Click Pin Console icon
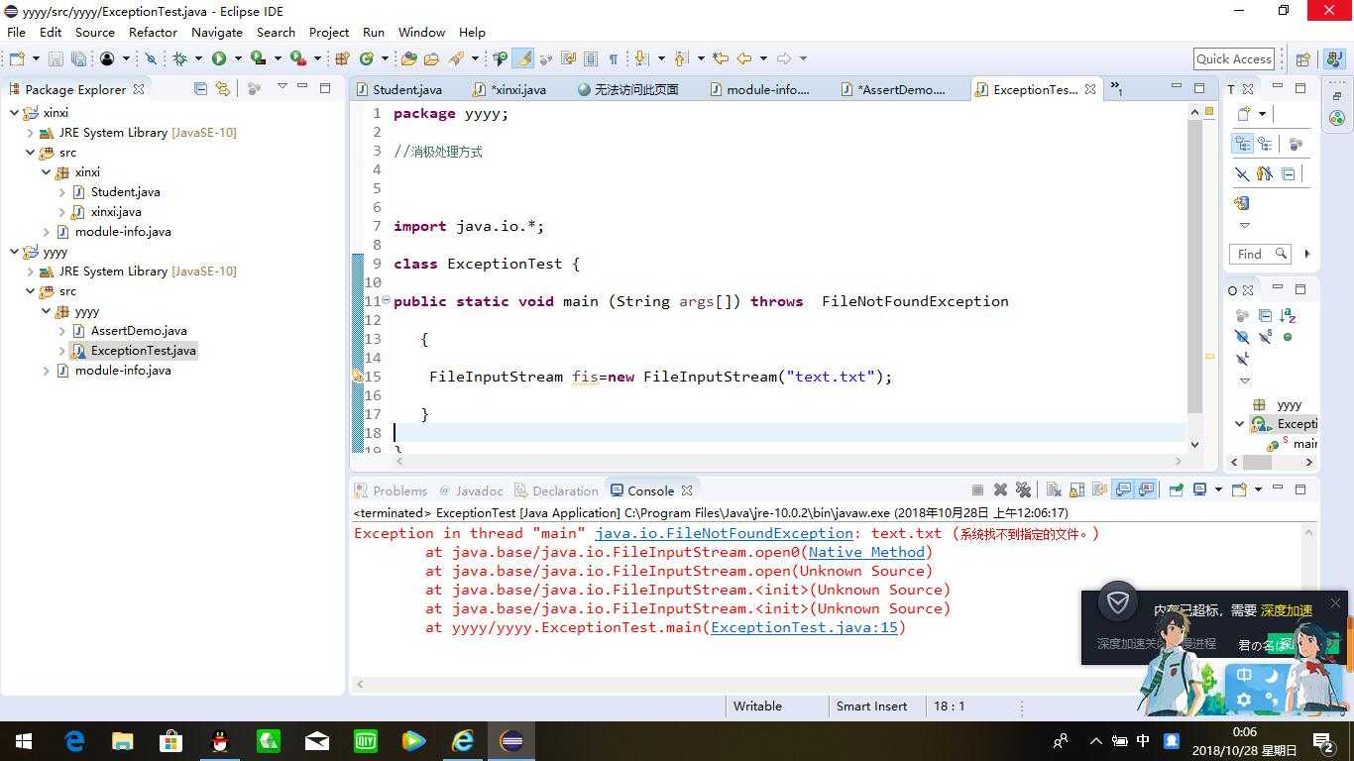The image size is (1354, 761). (x=1177, y=489)
